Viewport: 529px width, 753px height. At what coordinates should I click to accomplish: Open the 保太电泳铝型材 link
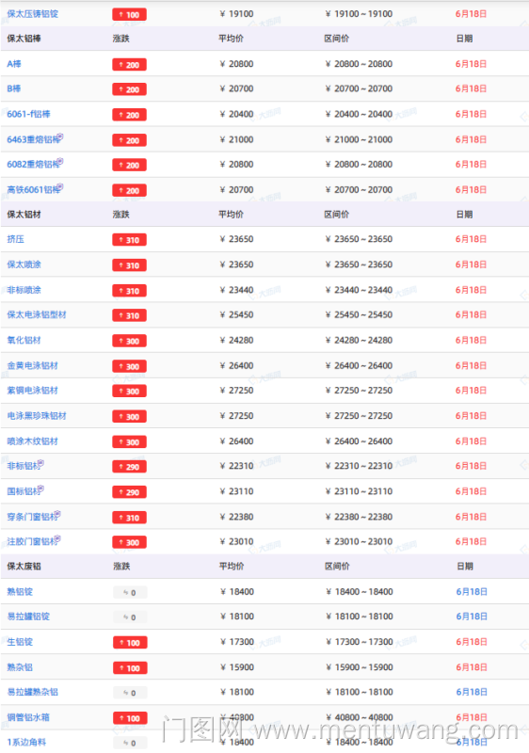(x=37, y=315)
